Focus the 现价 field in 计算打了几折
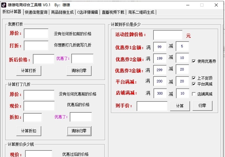Viewport: 225px width, 157px height. pos(39,106)
